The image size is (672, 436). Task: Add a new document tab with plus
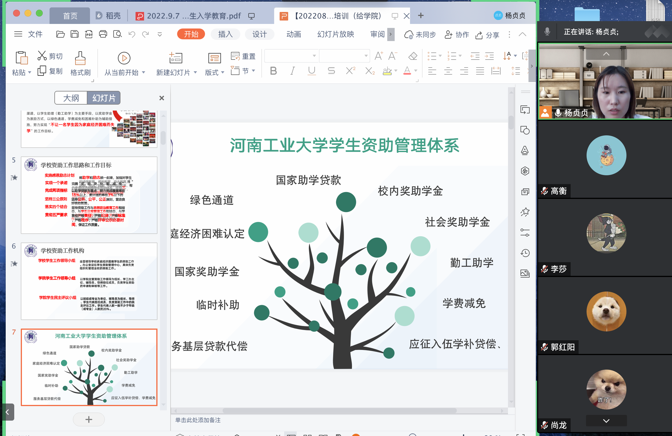pyautogui.click(x=421, y=16)
